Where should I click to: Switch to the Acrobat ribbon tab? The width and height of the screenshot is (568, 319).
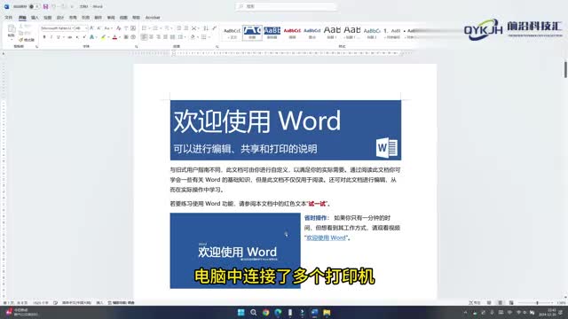click(x=153, y=18)
